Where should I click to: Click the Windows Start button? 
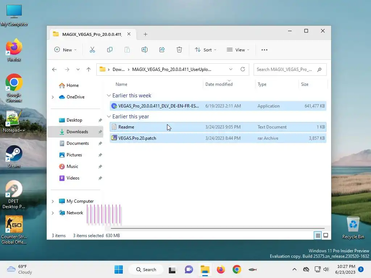pyautogui.click(x=118, y=269)
